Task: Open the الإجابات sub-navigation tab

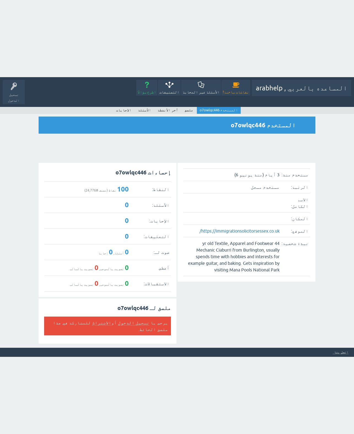Action: click(123, 110)
